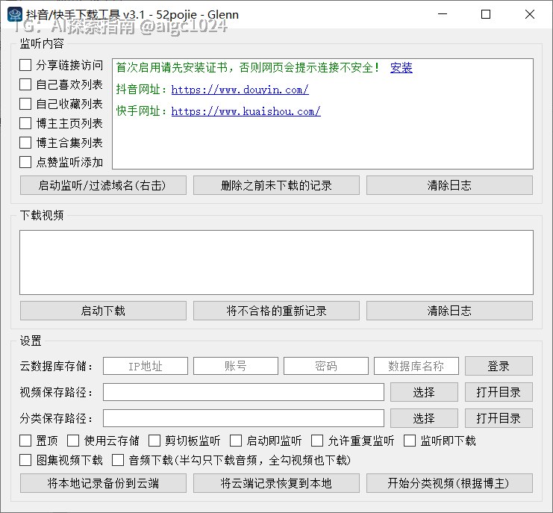Open the douyin.com link
This screenshot has width=553, height=513.
(240, 90)
